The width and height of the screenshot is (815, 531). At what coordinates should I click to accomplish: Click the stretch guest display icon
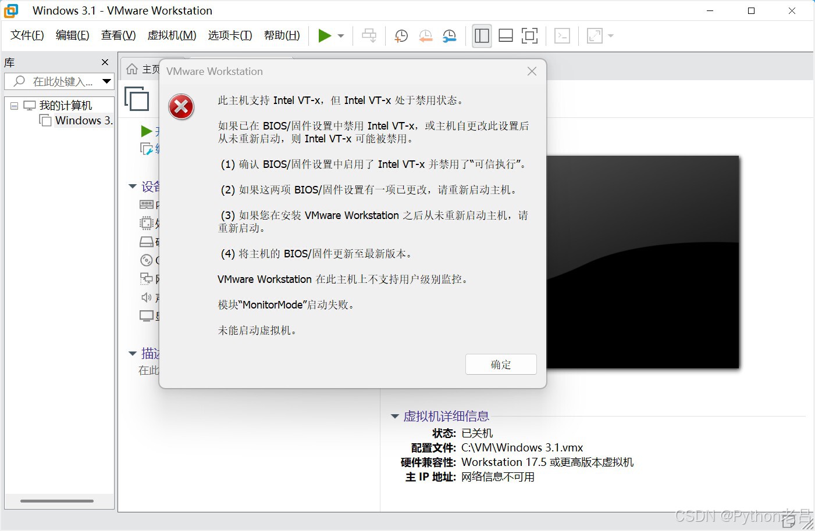(x=595, y=36)
